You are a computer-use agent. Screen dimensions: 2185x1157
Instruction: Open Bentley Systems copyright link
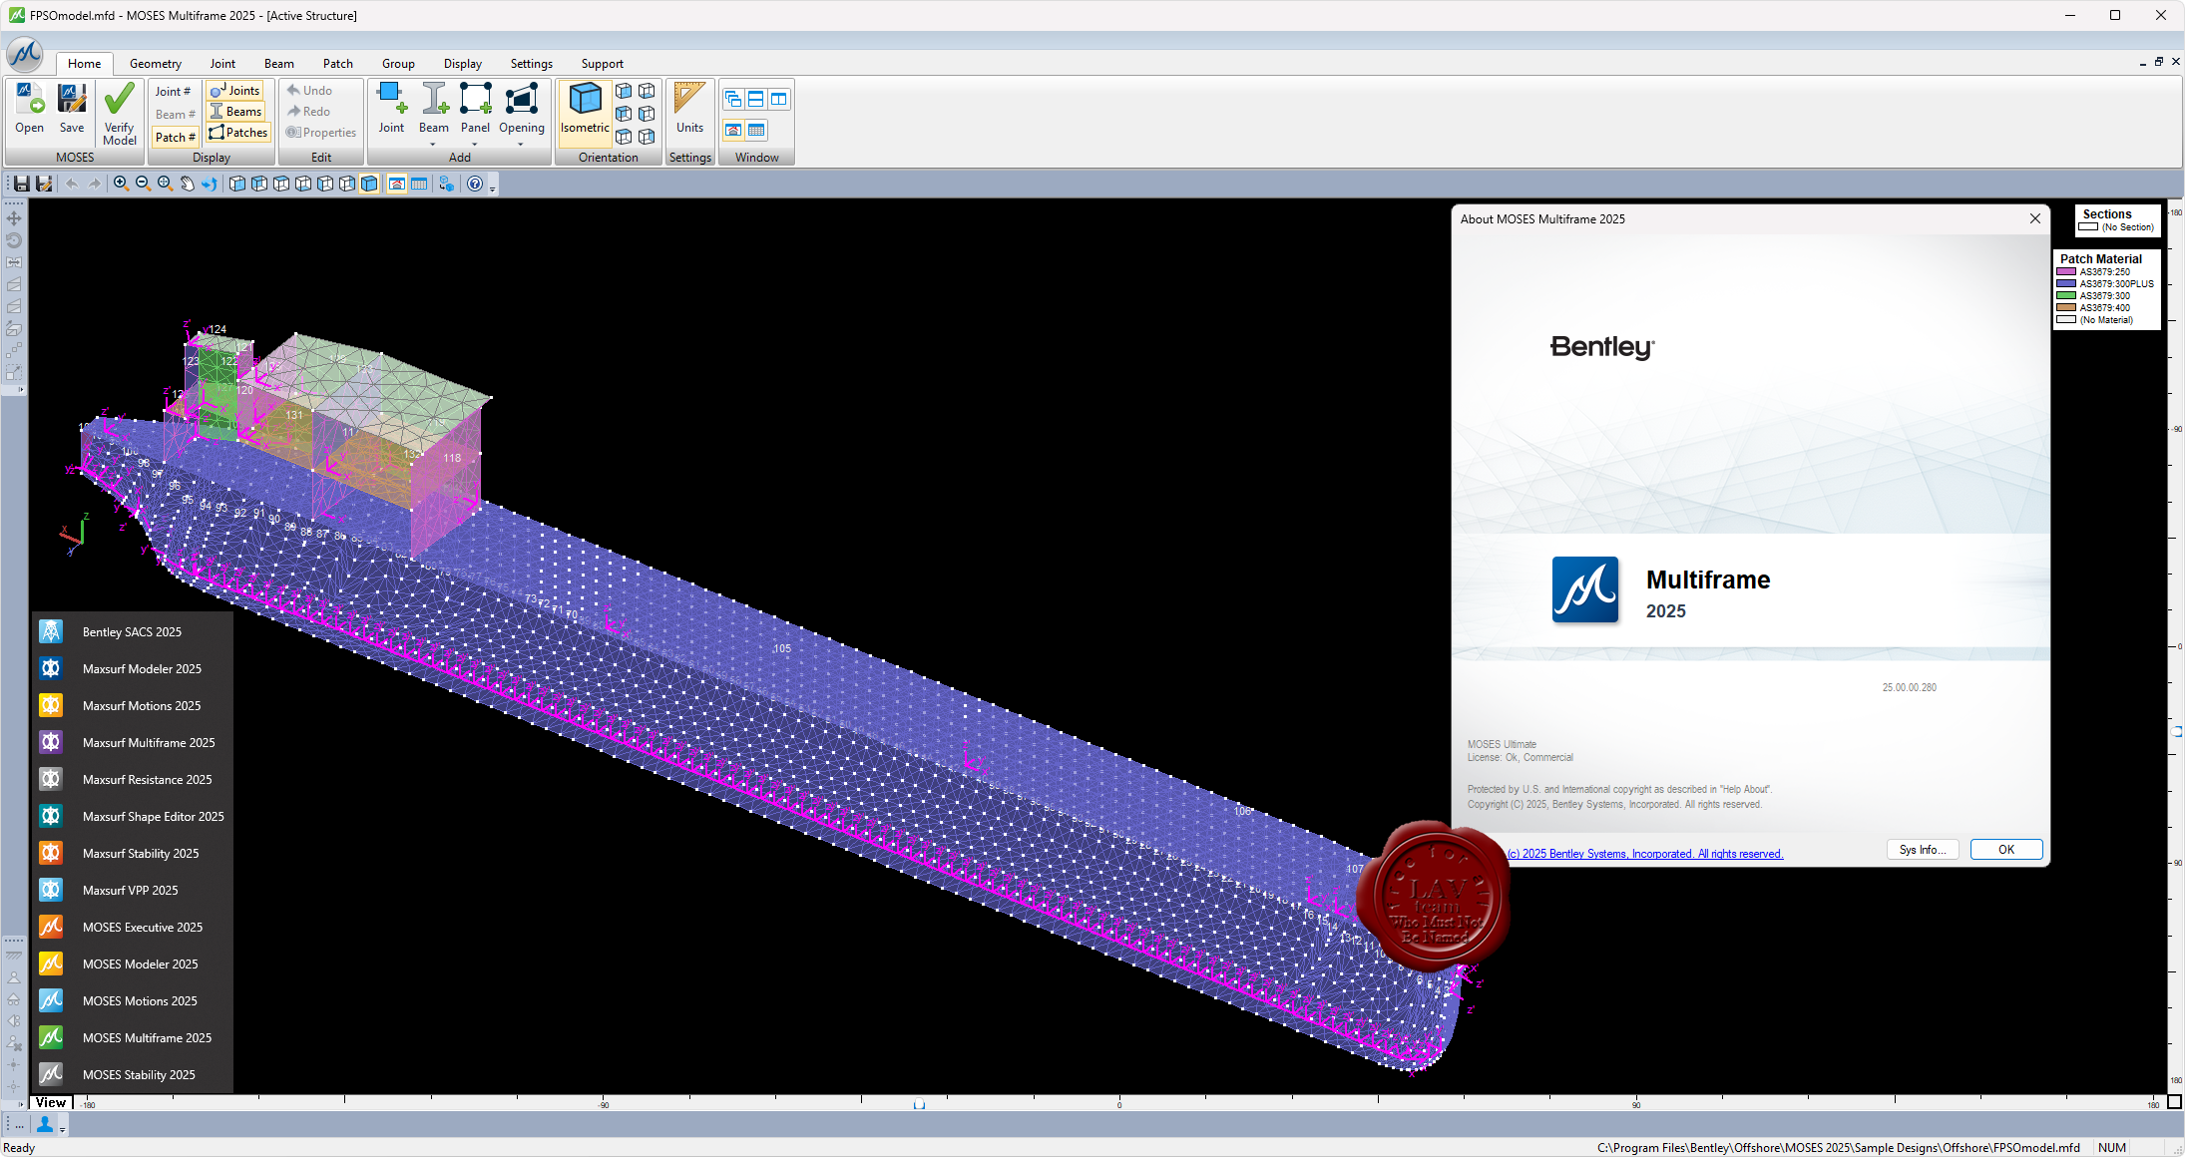point(1644,854)
